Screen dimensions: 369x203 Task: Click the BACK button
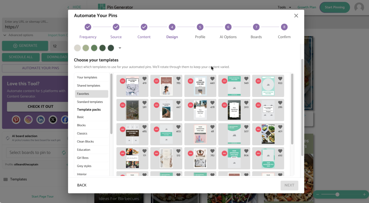pyautogui.click(x=82, y=185)
